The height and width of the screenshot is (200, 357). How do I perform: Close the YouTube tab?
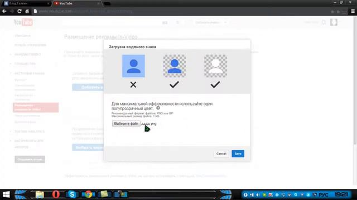tap(98, 3)
